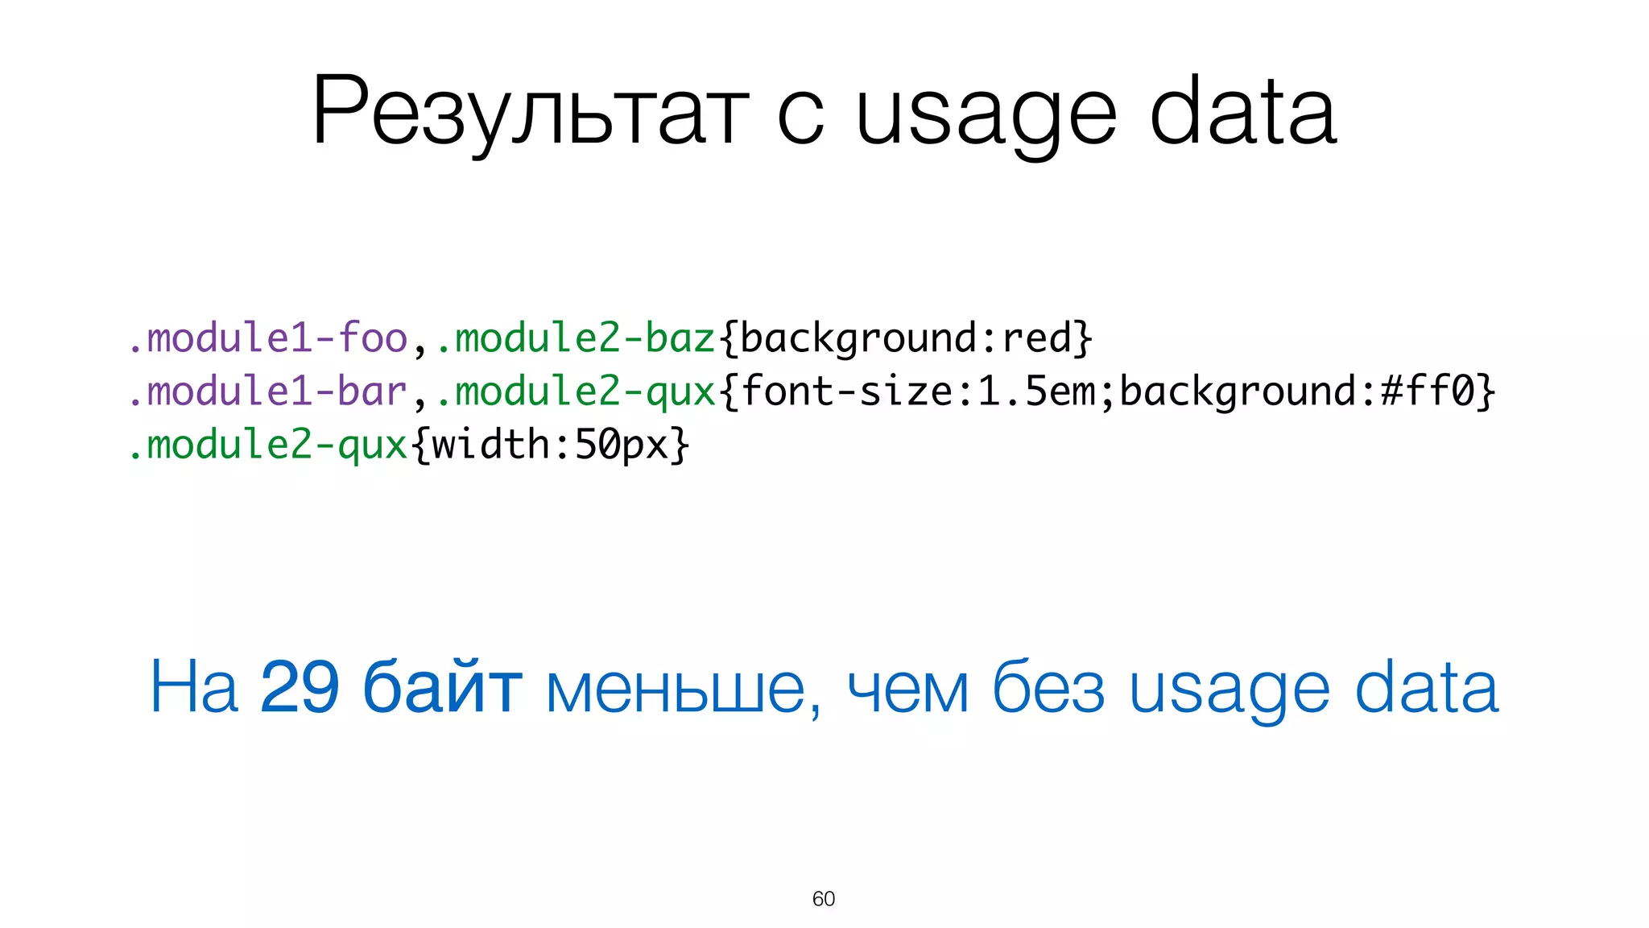This screenshot has height=928, width=1649.
Task: Click "usage data" in the blue caption
Action: tap(1313, 689)
